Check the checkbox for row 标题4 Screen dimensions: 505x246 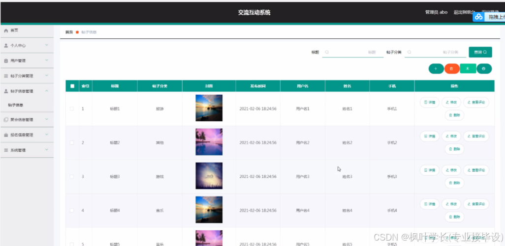point(72,210)
